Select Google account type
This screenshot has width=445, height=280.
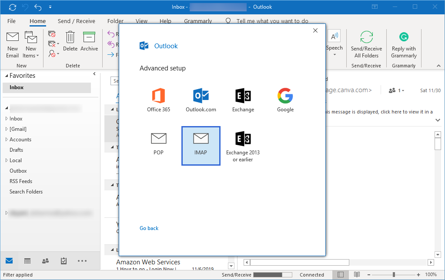point(285,100)
